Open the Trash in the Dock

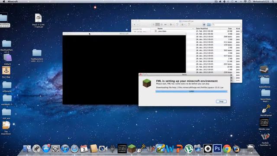coord(250,149)
